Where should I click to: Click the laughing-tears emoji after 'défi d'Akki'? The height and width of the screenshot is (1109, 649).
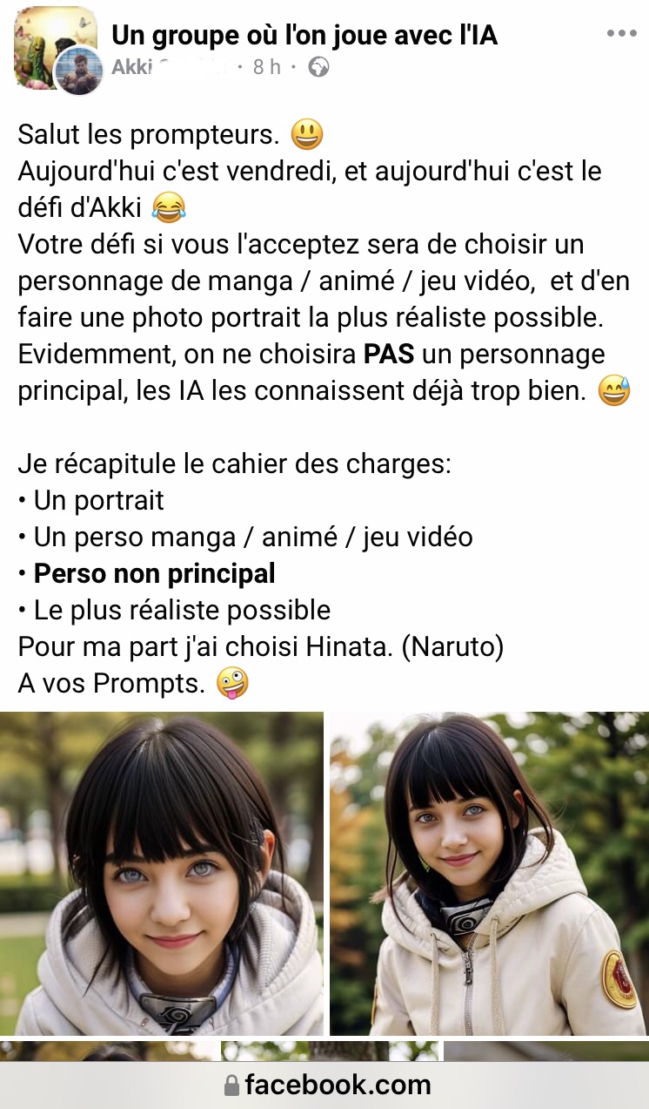click(x=168, y=207)
